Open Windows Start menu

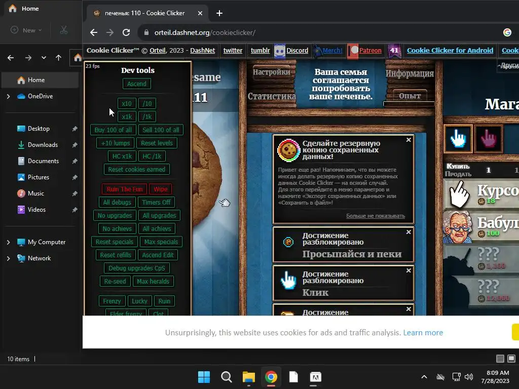[x=204, y=377]
